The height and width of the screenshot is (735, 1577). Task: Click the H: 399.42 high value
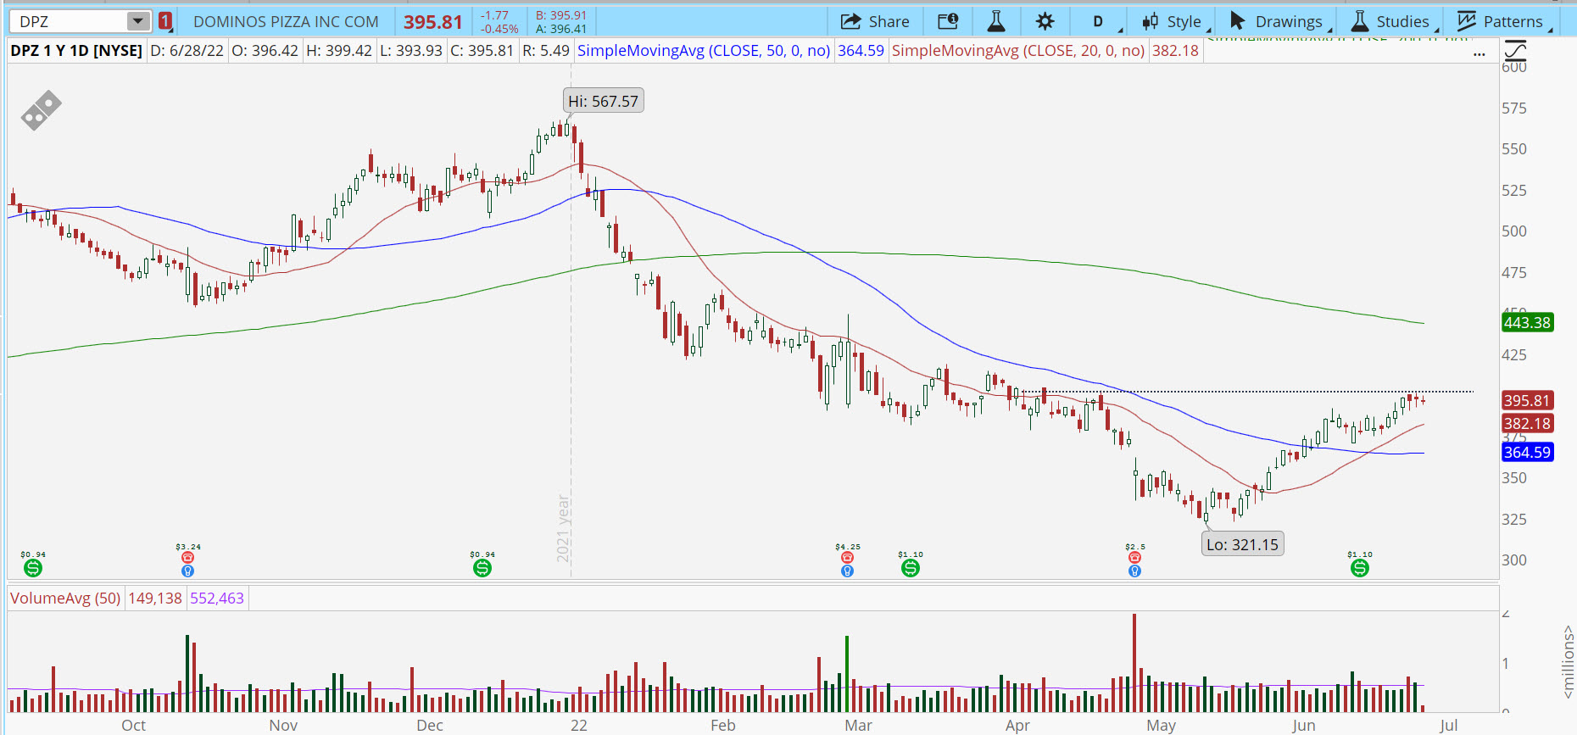coord(339,51)
